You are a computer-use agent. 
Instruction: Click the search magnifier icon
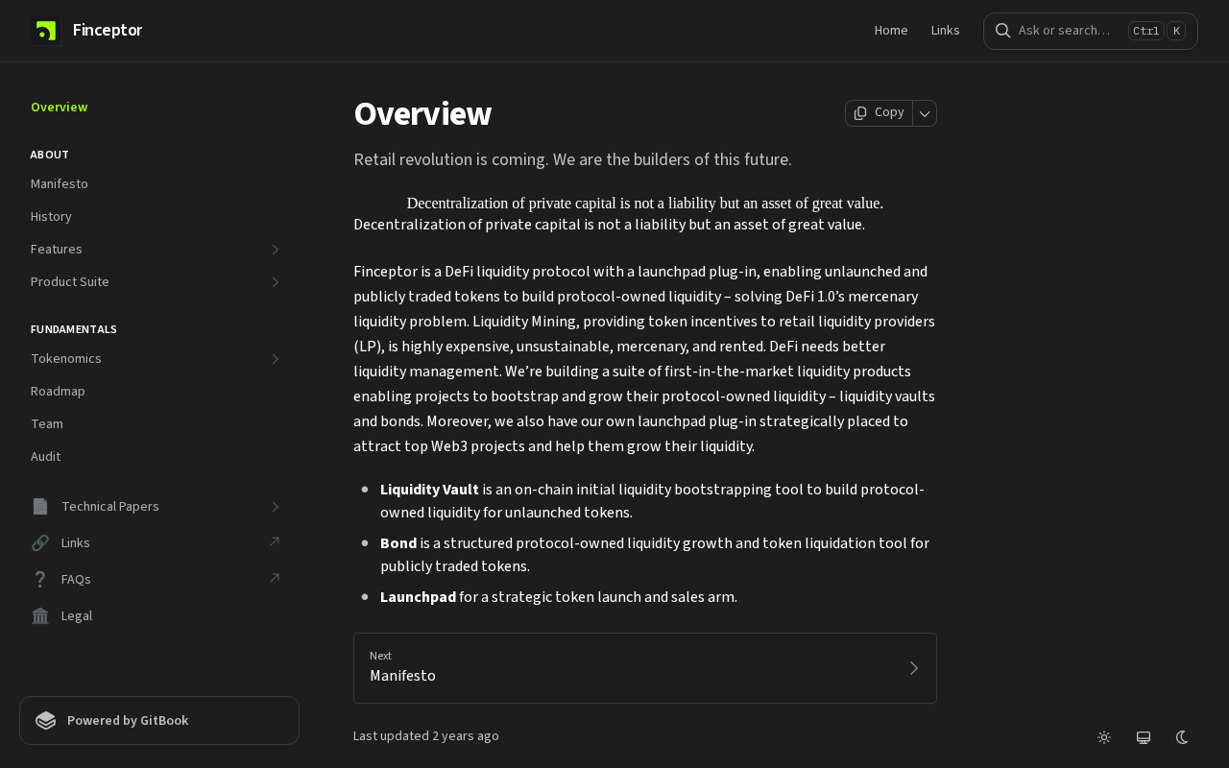pos(1002,31)
